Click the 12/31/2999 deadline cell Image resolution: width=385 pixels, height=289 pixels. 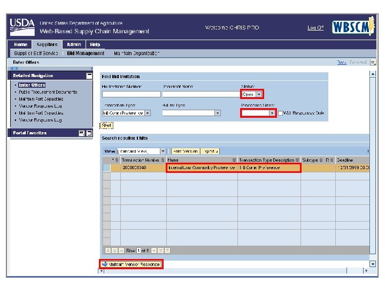[352, 168]
